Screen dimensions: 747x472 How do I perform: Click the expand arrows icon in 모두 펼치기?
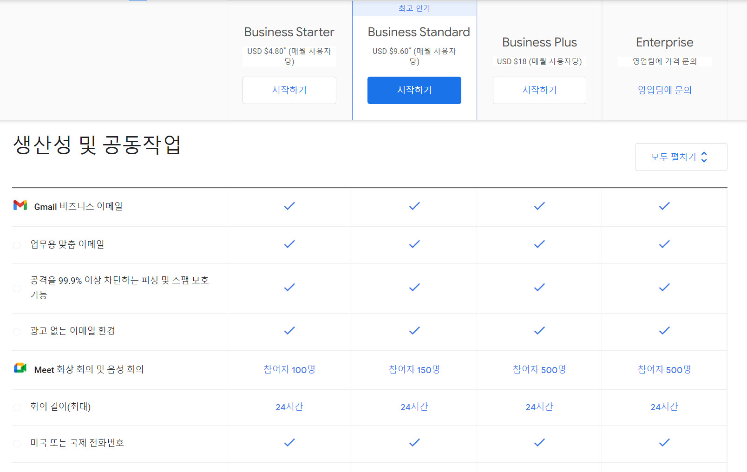(x=704, y=157)
